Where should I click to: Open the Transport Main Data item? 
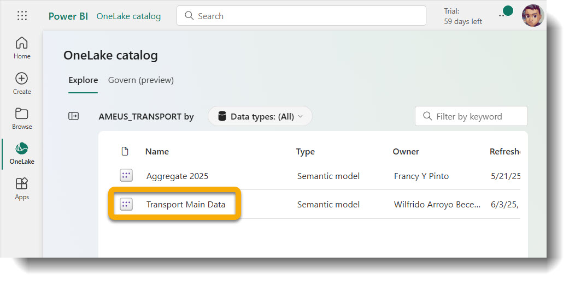(186, 205)
